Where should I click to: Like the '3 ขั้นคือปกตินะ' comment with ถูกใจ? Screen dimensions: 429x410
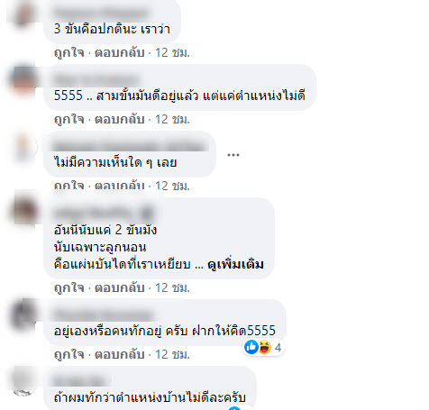(x=69, y=53)
